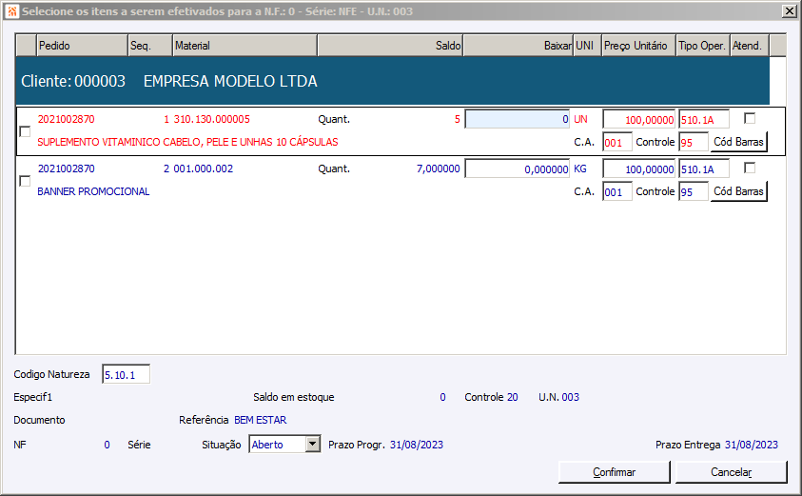Click material code 310.130.000005
The image size is (802, 496).
(x=212, y=119)
